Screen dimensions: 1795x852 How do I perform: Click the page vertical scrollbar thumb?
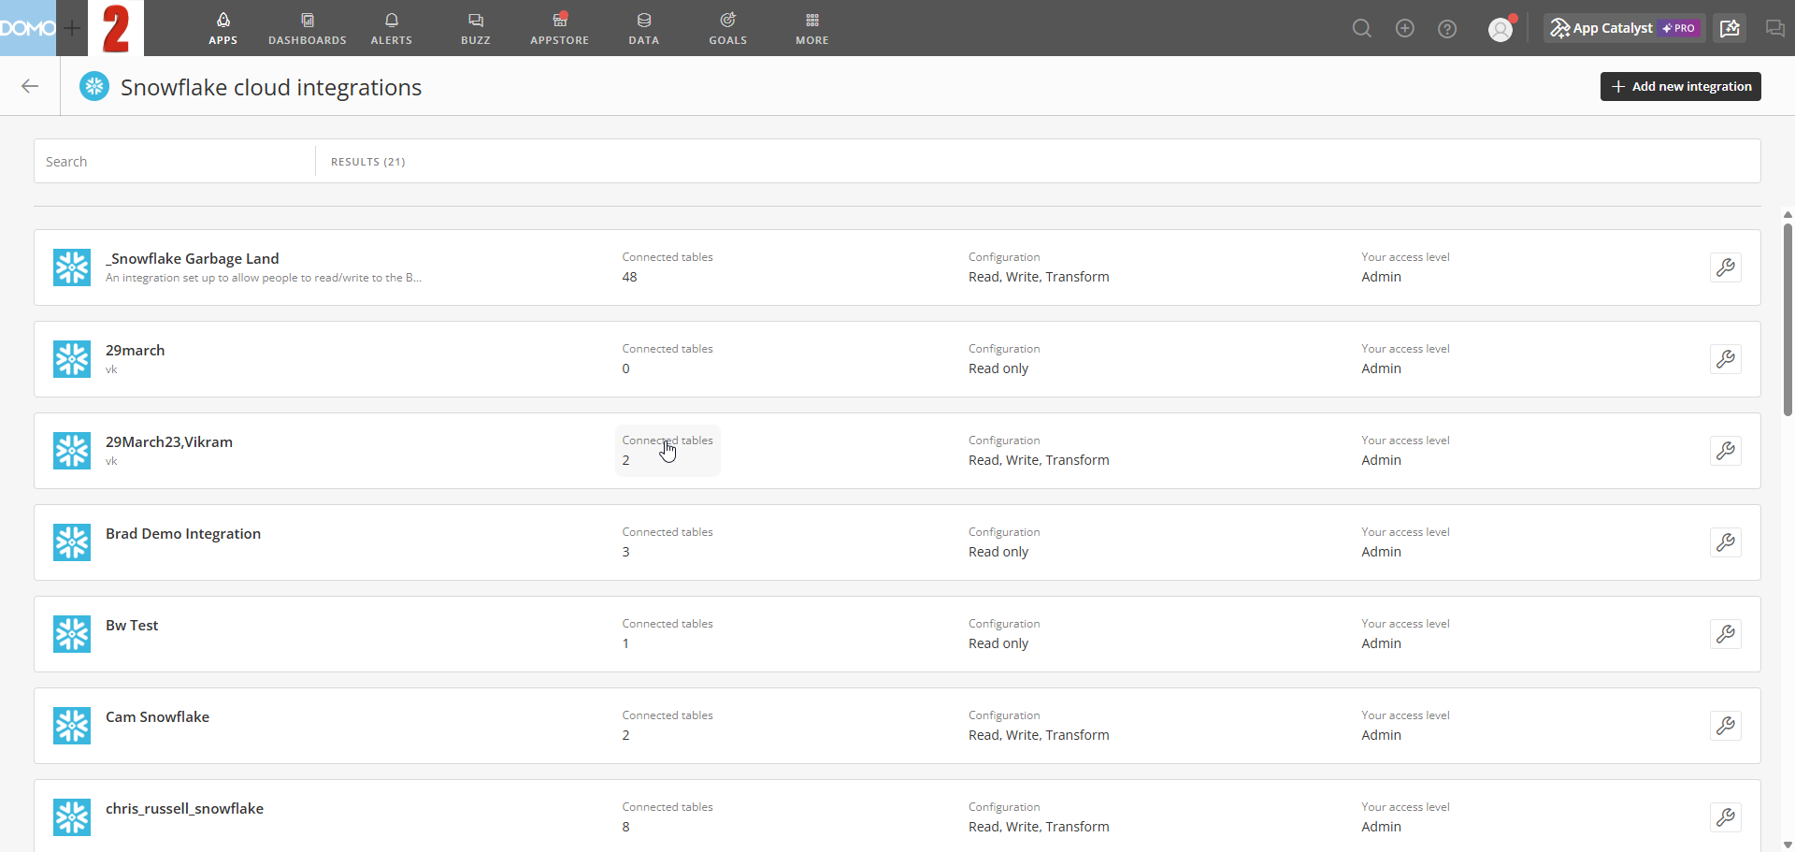[1788, 318]
